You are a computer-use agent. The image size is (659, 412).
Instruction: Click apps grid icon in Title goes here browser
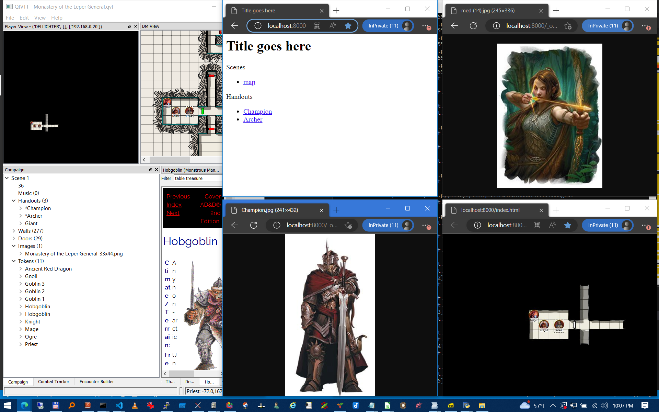click(317, 26)
